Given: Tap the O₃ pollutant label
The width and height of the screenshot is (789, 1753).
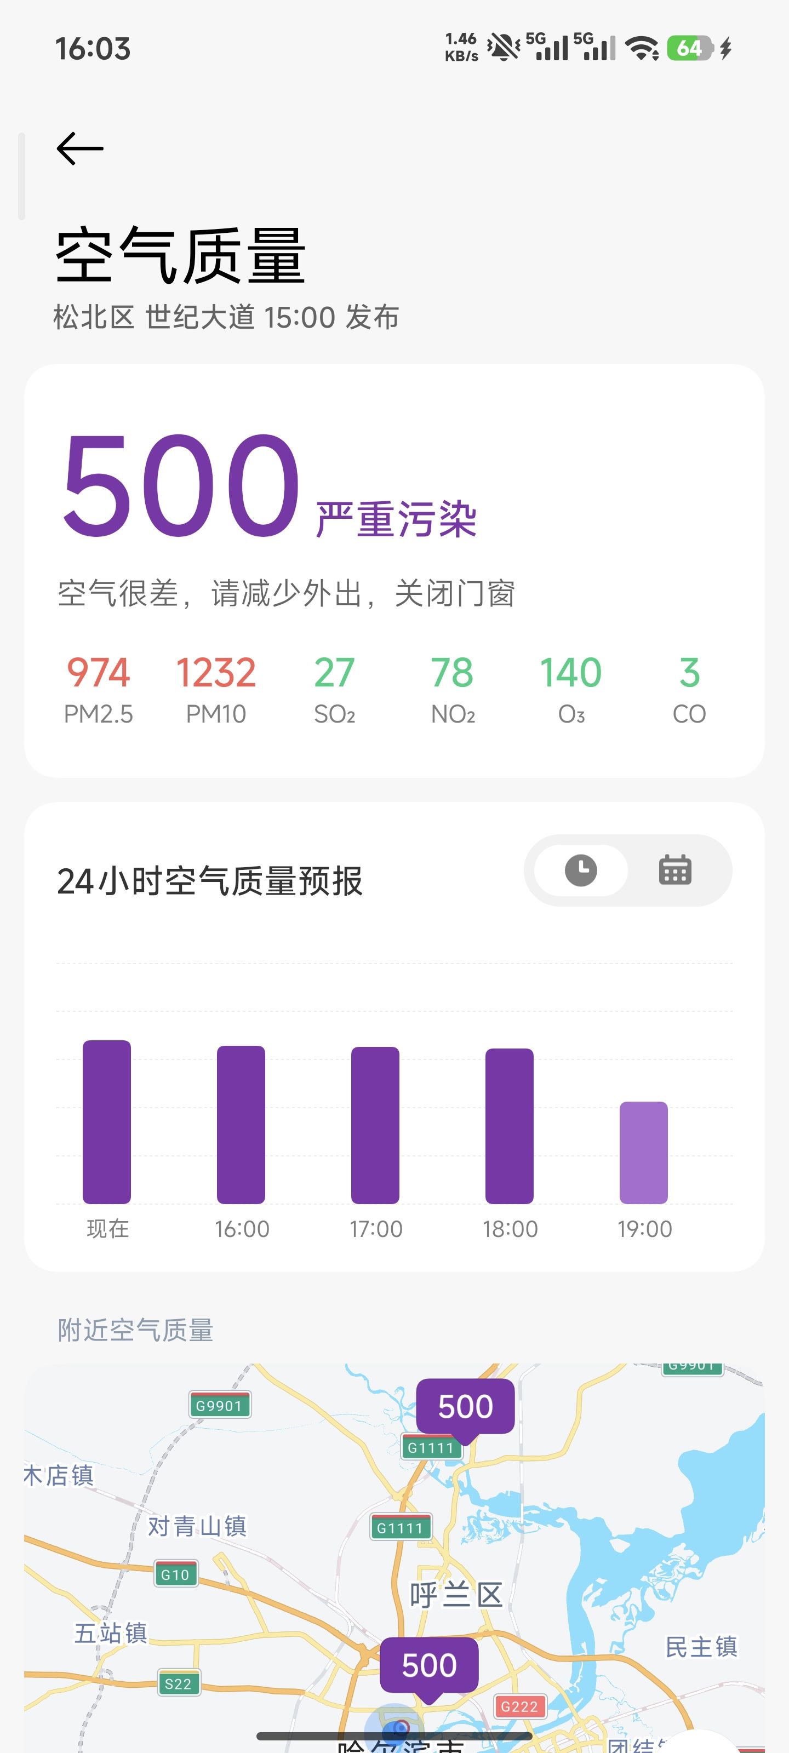Looking at the screenshot, I should (571, 714).
